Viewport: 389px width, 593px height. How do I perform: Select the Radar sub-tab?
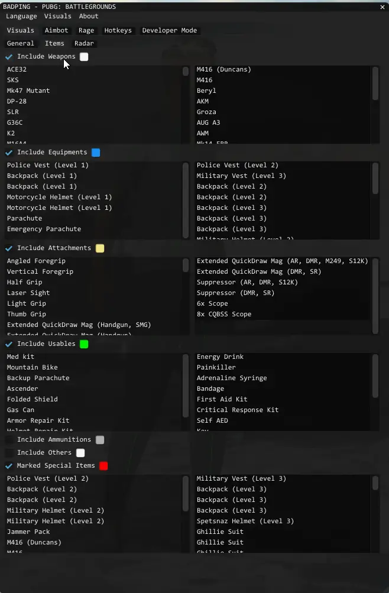(84, 43)
